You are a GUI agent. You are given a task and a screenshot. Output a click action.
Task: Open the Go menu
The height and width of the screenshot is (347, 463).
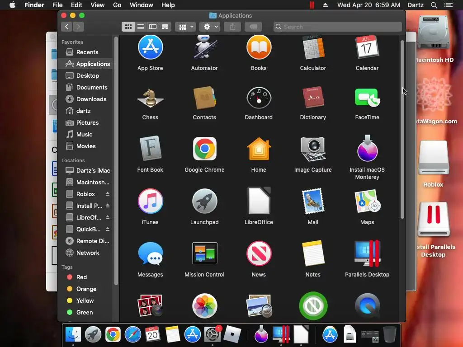(117, 5)
